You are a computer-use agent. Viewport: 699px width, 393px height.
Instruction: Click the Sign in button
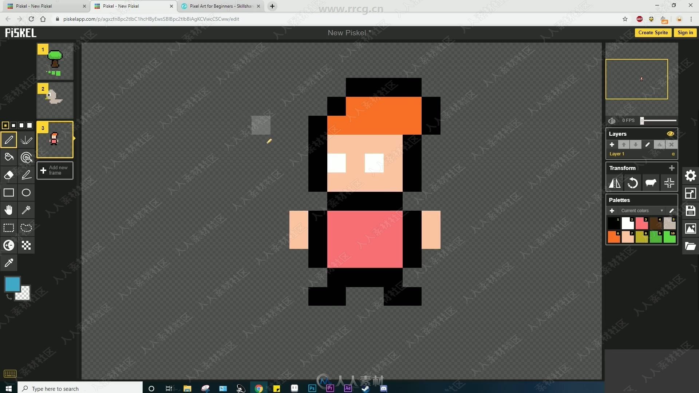pyautogui.click(x=686, y=32)
